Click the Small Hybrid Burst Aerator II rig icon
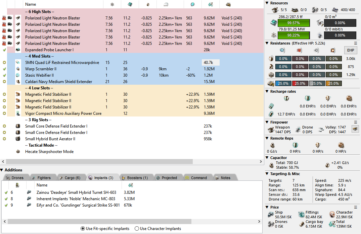This screenshot has height=234, width=361. [18, 139]
